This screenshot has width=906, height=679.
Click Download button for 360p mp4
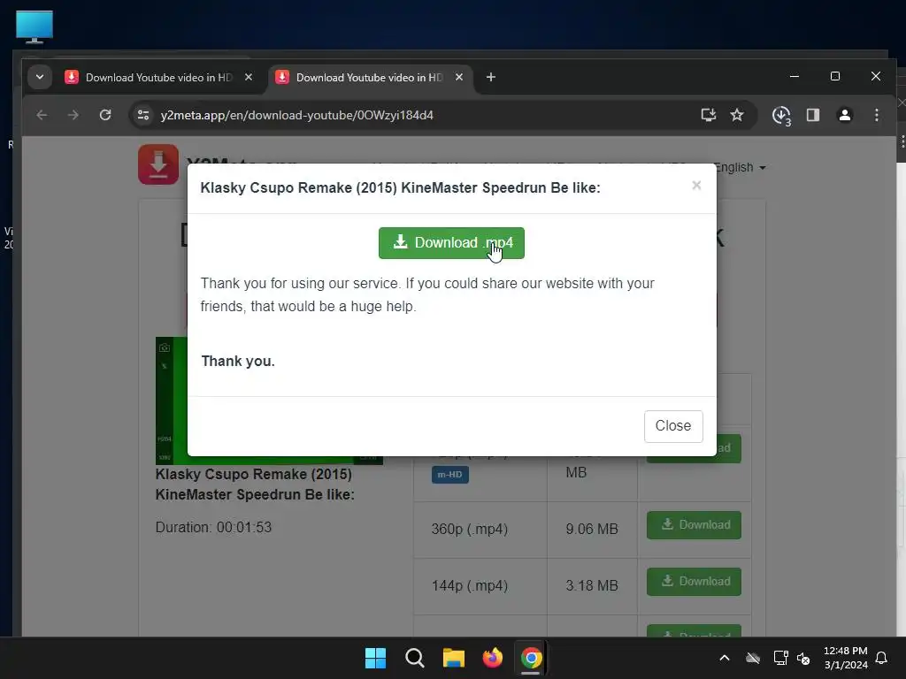point(694,525)
